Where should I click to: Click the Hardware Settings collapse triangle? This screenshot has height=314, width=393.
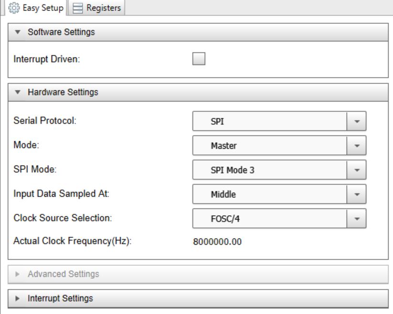(x=18, y=93)
